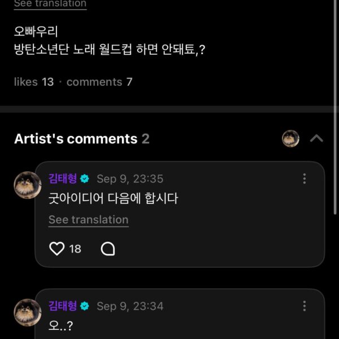
Task: Click verified badge on the 23:34 comment
Action: pyautogui.click(x=85, y=306)
